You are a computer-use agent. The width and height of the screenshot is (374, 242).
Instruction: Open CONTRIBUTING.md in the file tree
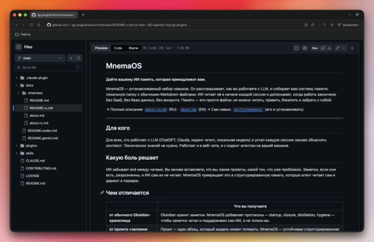coord(41,168)
